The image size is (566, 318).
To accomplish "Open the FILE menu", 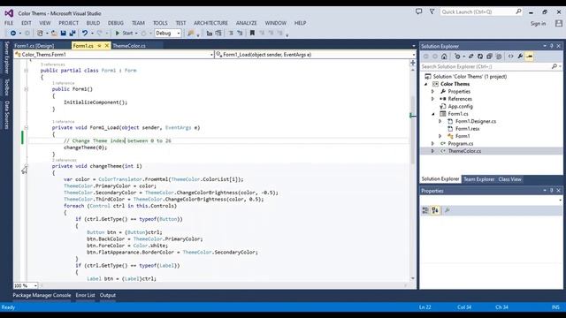I will click(x=9, y=23).
